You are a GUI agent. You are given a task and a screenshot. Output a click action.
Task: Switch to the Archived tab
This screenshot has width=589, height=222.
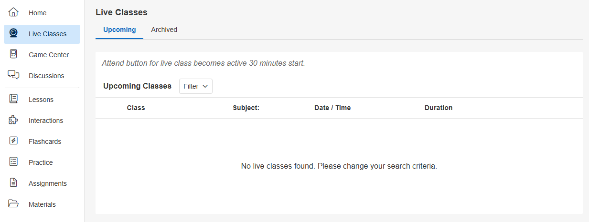pos(164,30)
